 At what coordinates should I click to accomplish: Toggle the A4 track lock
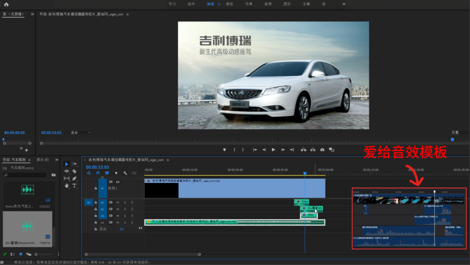tap(96, 222)
